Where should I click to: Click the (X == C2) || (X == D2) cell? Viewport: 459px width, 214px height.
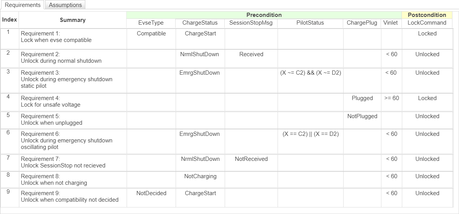(x=310, y=134)
